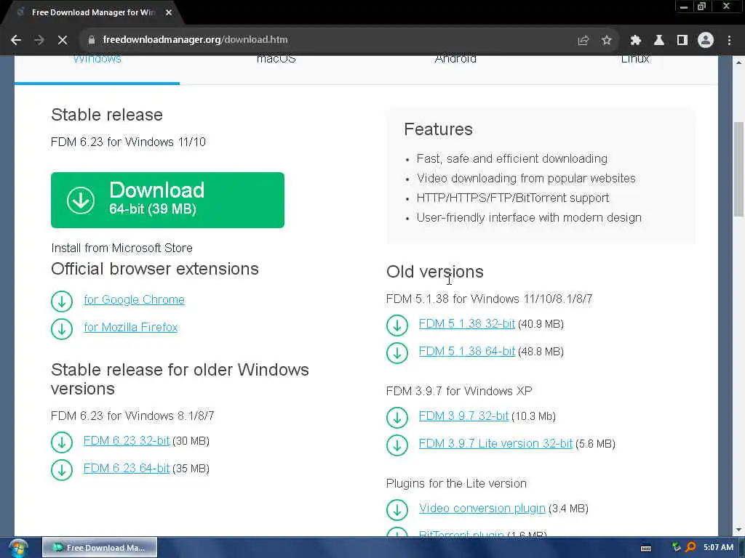This screenshot has height=558, width=745.
Task: Click the Features heading
Action: click(438, 129)
